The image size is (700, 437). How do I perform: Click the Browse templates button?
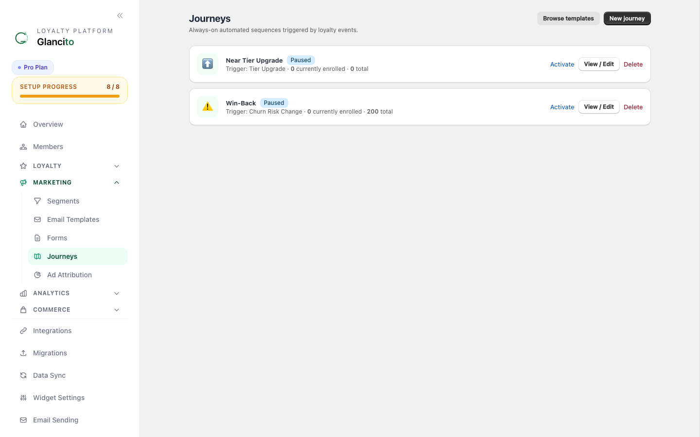[568, 18]
